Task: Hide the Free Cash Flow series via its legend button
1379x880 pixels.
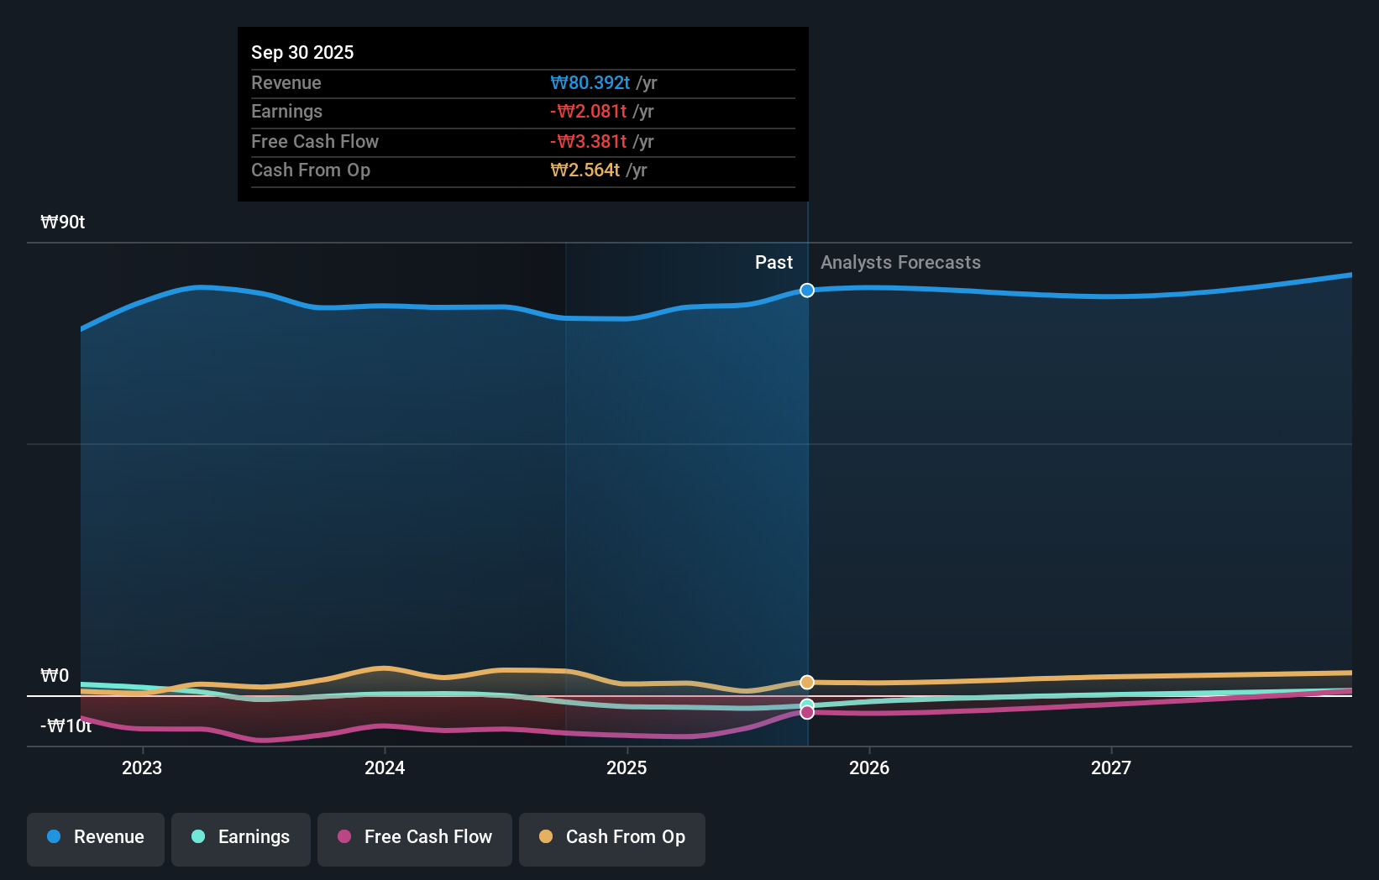Action: click(414, 837)
